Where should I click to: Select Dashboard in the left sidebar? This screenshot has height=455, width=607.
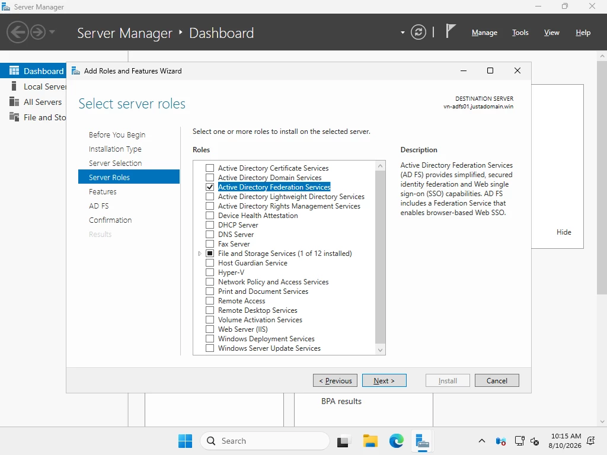coord(33,71)
